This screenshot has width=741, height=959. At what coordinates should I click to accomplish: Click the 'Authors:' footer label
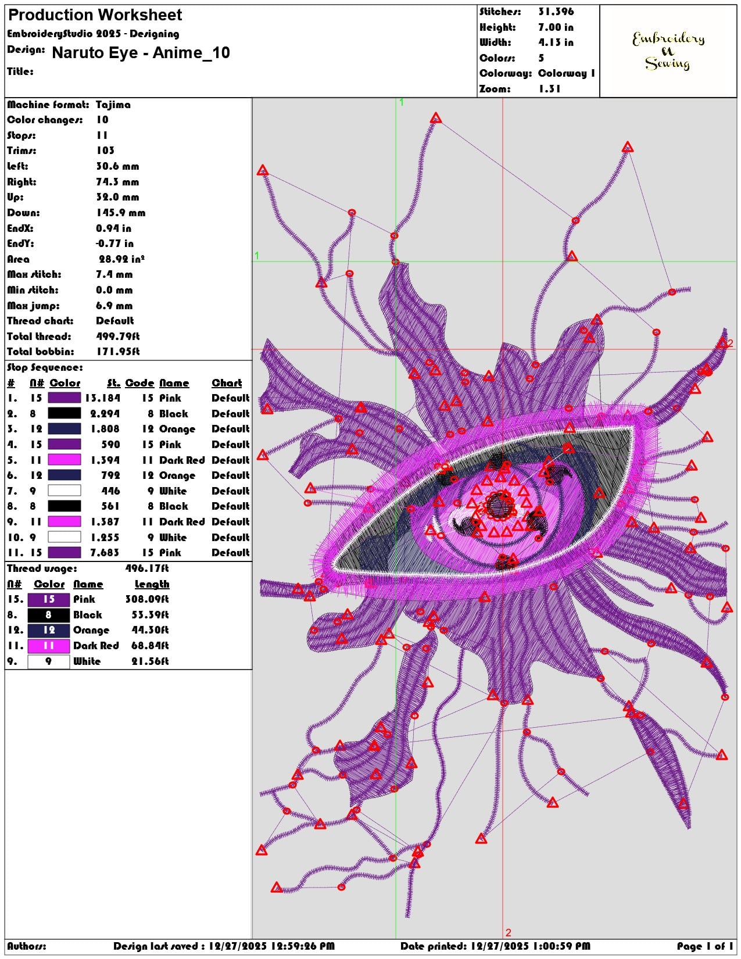(x=27, y=946)
